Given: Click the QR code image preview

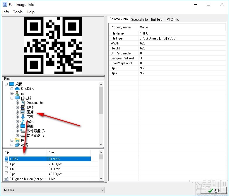Looking at the screenshot, I should [53, 46].
